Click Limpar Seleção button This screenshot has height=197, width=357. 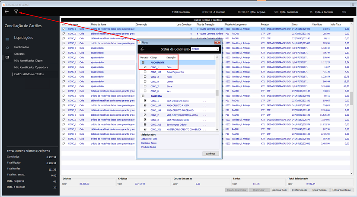(319, 190)
